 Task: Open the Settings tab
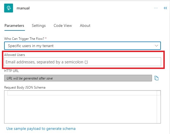(38, 25)
